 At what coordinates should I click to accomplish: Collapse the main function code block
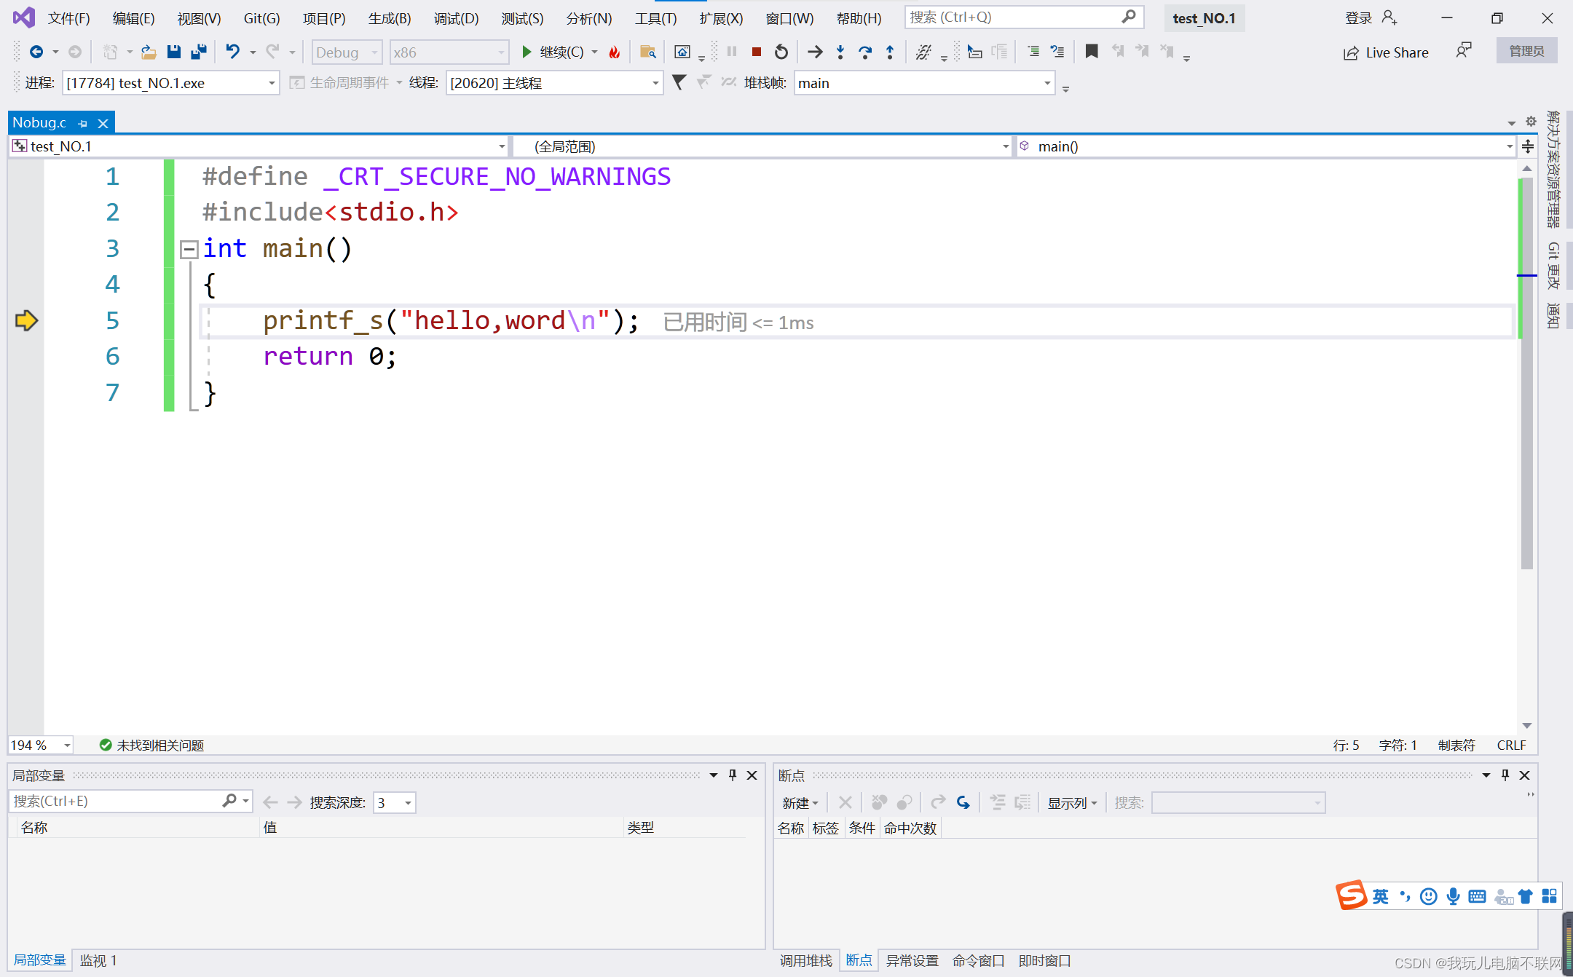[x=189, y=249]
